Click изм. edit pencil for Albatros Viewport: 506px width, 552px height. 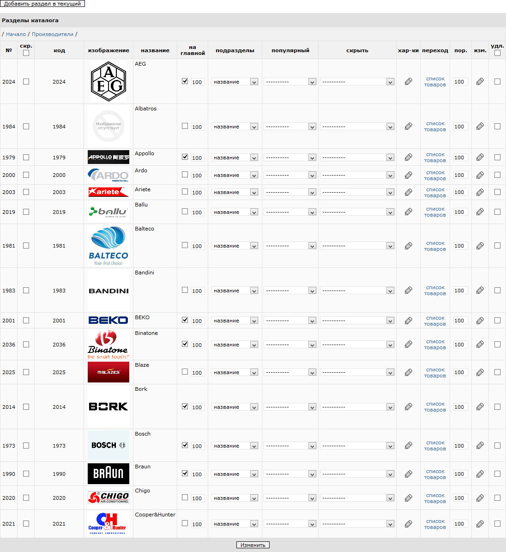coord(480,127)
